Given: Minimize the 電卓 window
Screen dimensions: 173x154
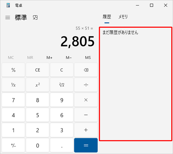Looking at the screenshot, I should (x=137, y=5).
